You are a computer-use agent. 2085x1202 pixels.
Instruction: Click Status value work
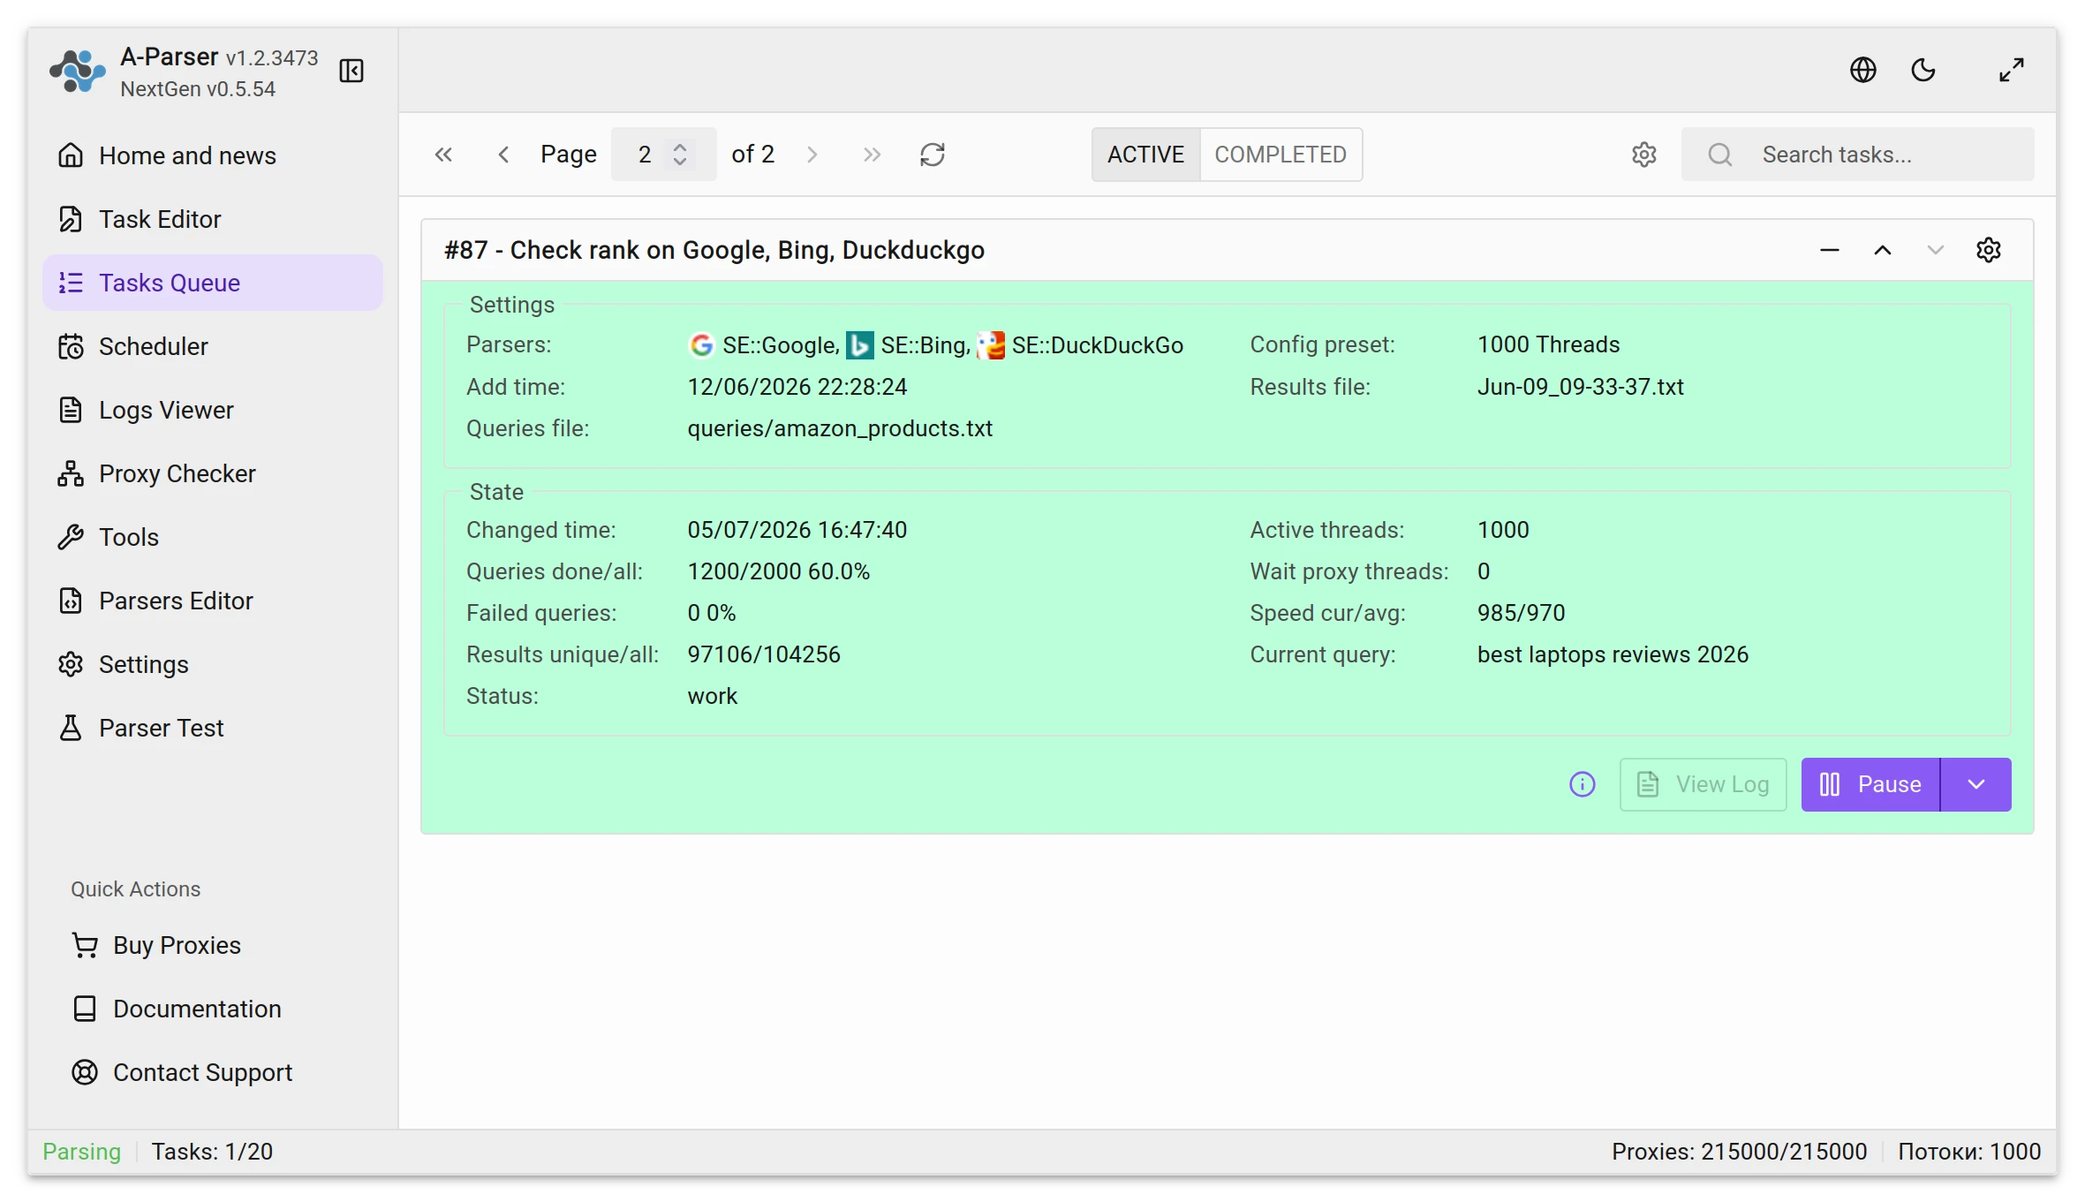(712, 696)
